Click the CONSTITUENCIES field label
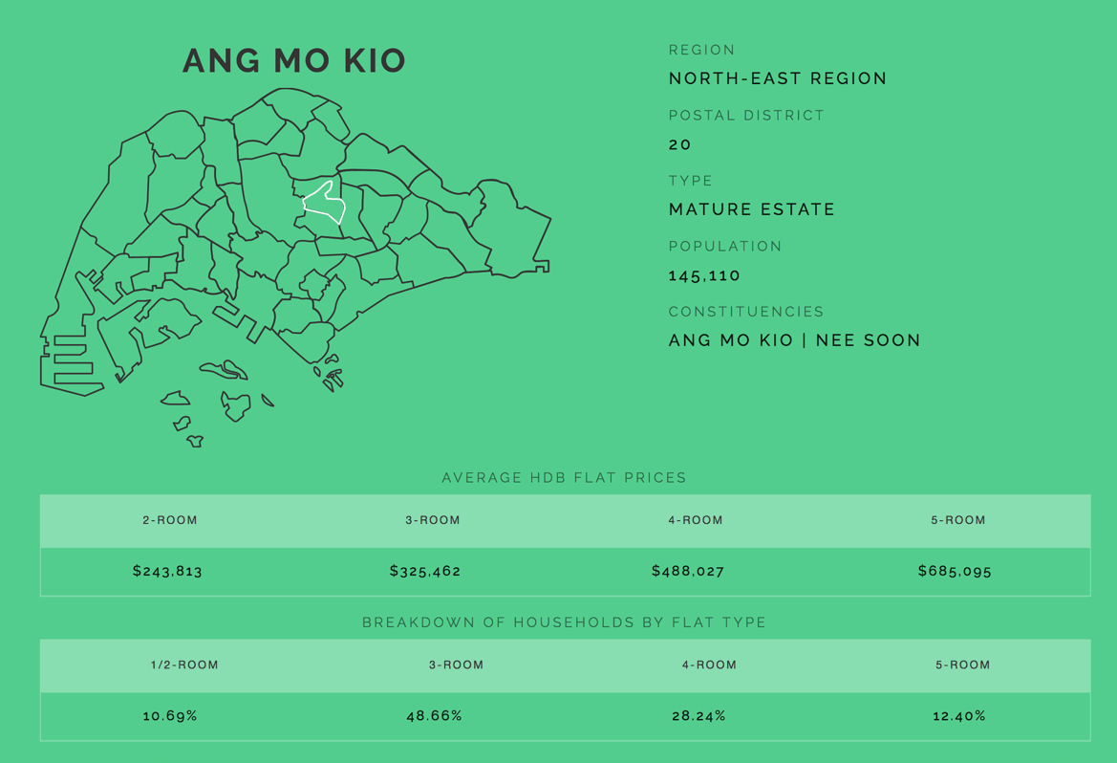 pyautogui.click(x=746, y=312)
